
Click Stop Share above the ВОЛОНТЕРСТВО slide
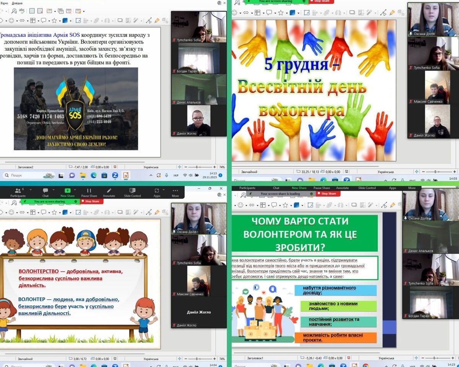click(x=92, y=201)
